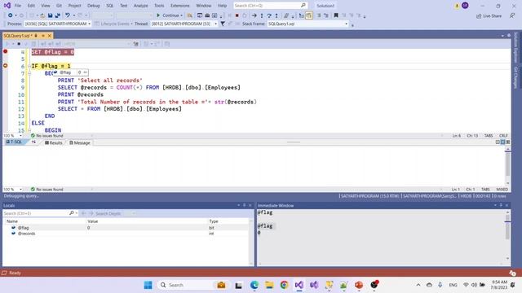Step Over the current statement
The image size is (522, 293).
(269, 15)
